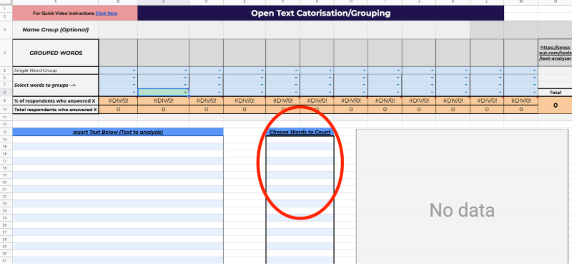The width and height of the screenshot is (572, 264).
Task: Open Single Word Group dropdown in column B
Action: coord(134,71)
